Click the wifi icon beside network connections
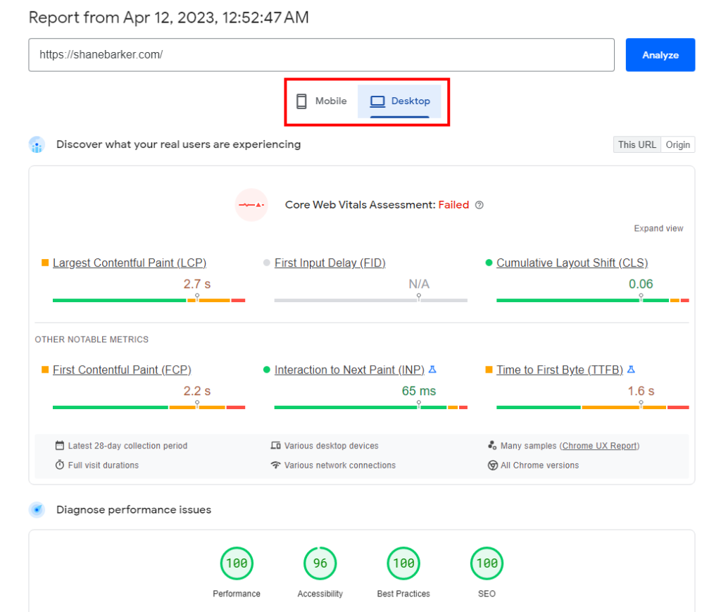This screenshot has width=721, height=612. (276, 465)
